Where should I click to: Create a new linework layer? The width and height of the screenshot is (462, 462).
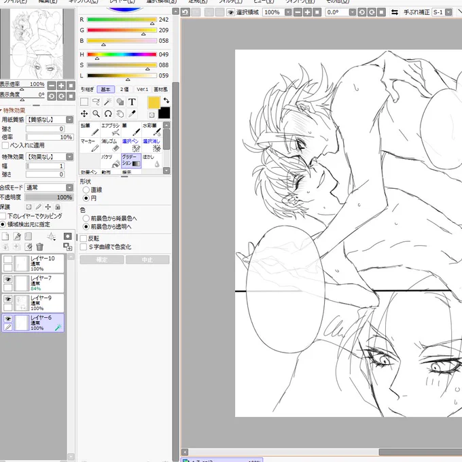coord(17,236)
